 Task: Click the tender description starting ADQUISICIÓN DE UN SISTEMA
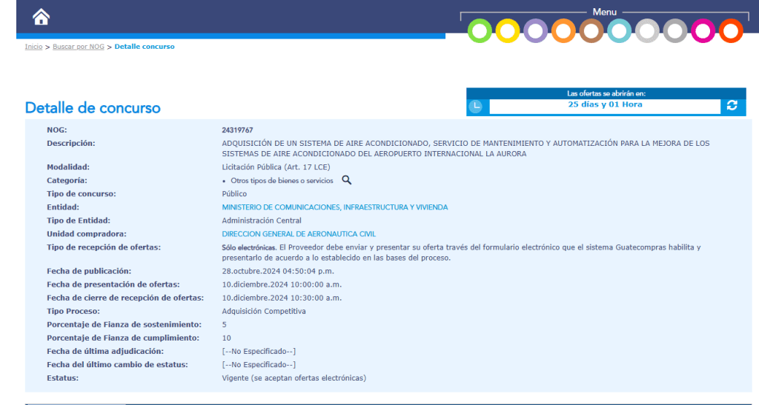[x=465, y=148]
